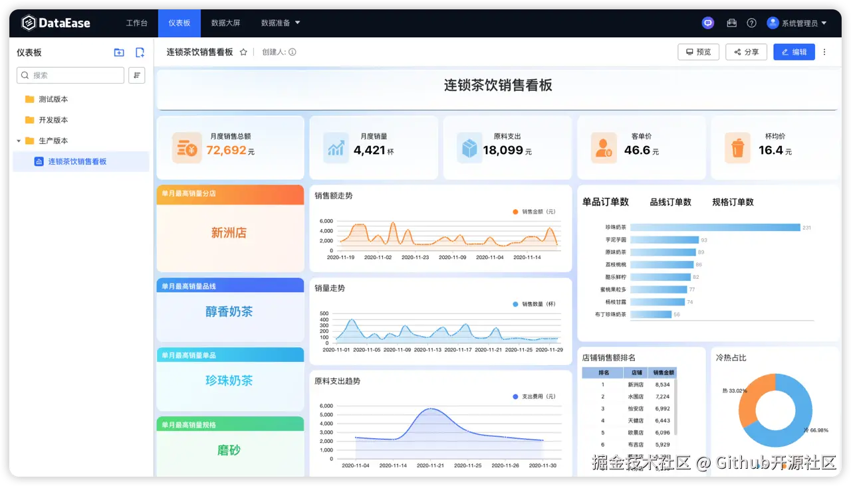851x486 pixels.
Task: Click the average order price person icon
Action: tap(604, 147)
